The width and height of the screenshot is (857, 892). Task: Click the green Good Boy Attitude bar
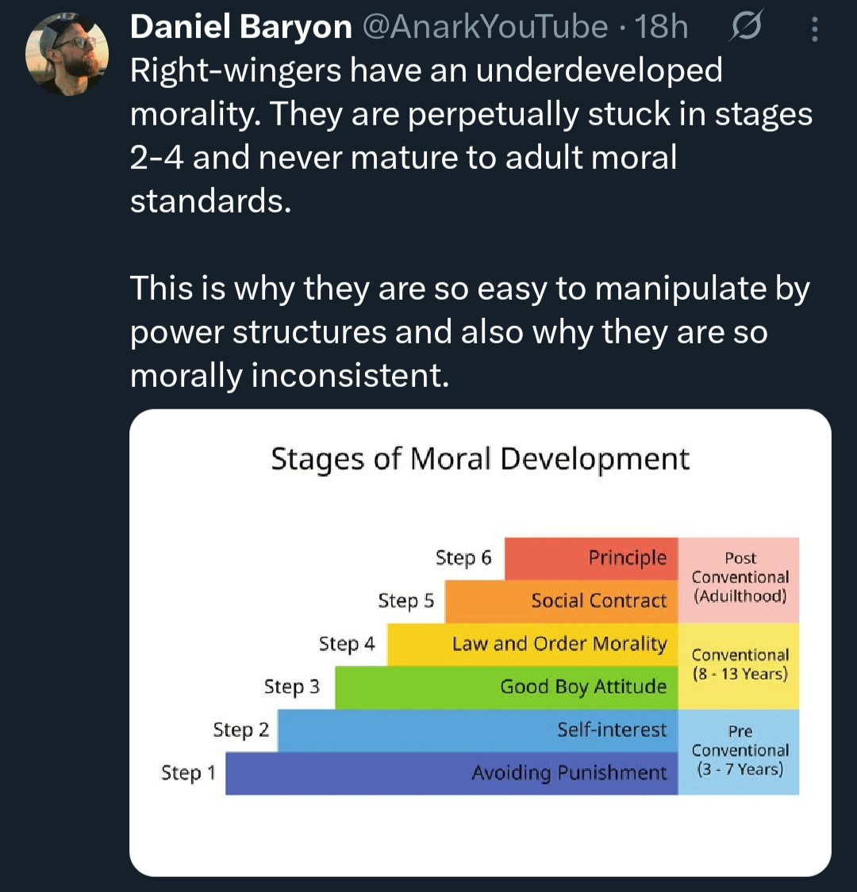[x=506, y=687]
